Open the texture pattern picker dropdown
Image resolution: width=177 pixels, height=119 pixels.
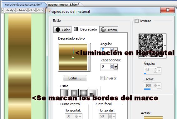165,46
